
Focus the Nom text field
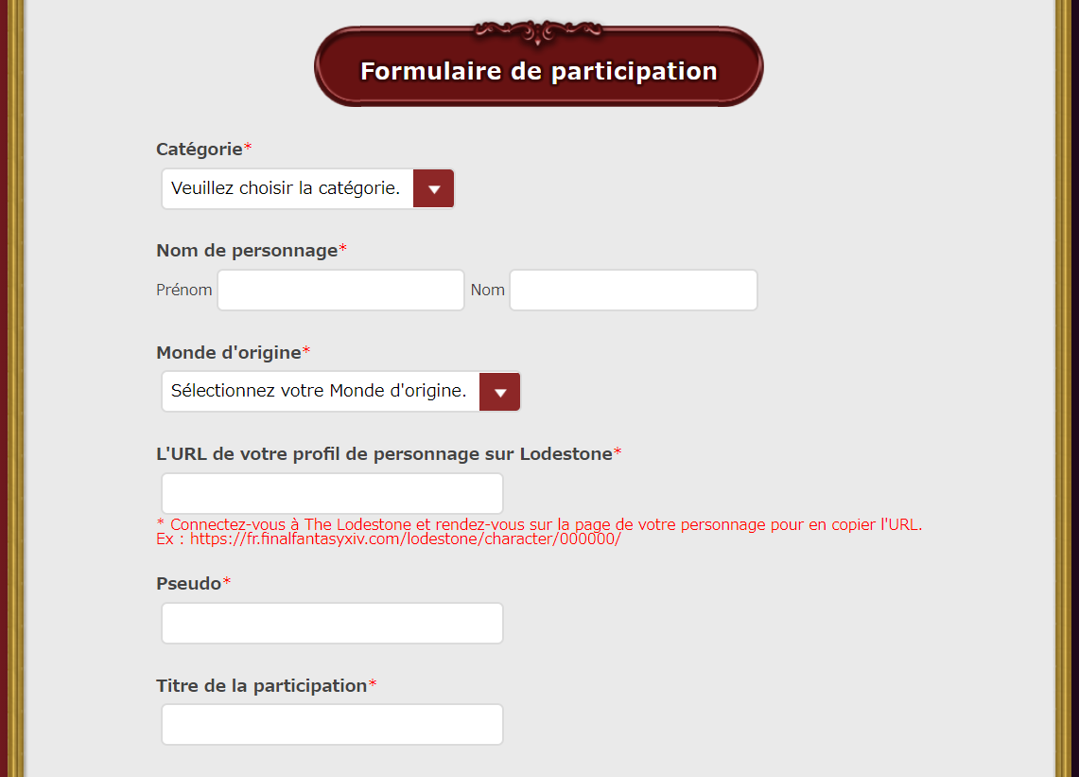click(633, 290)
